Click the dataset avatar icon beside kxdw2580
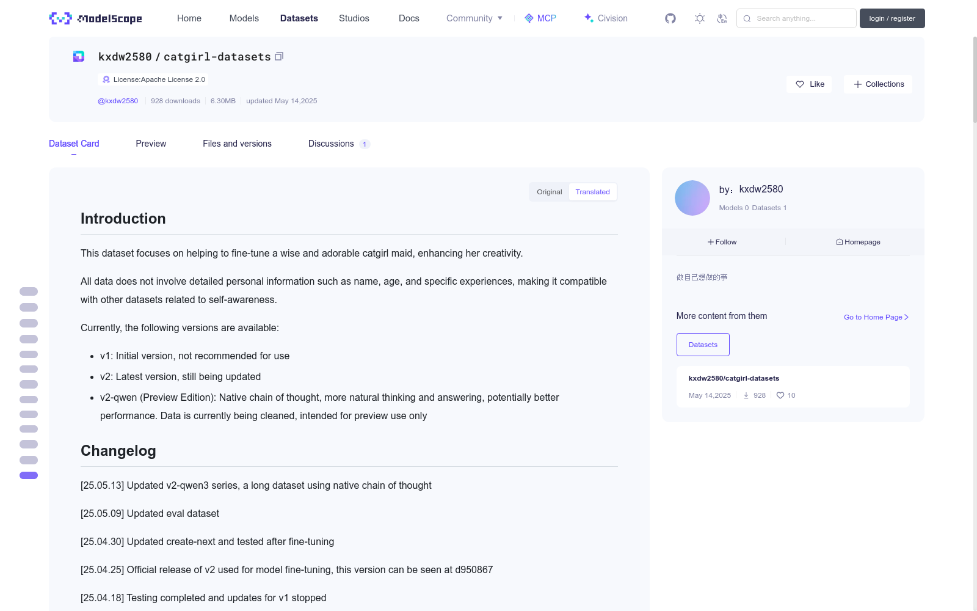 click(x=79, y=56)
